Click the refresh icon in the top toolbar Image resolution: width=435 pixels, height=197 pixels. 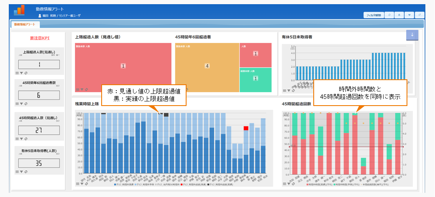pos(389,15)
